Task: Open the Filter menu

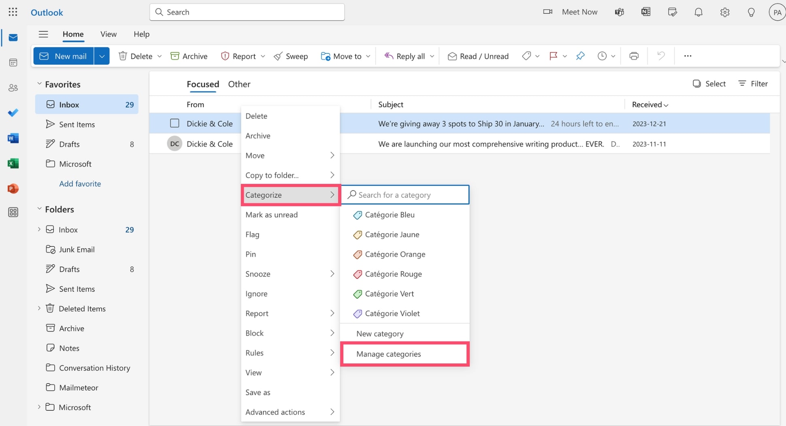Action: (753, 84)
